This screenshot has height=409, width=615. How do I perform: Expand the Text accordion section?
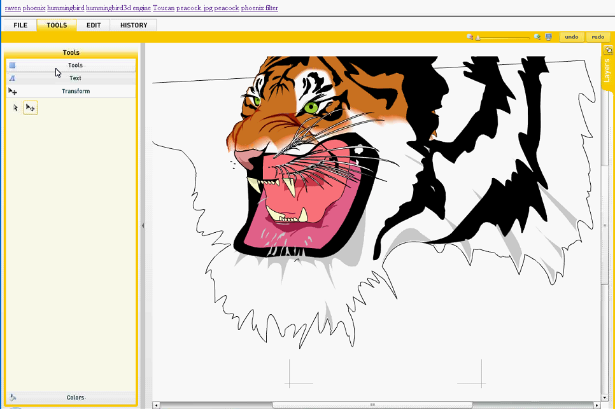point(71,78)
